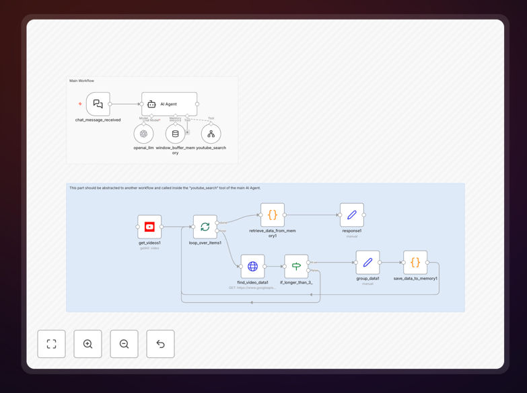Click the output connector of AI Agent

coord(197,104)
